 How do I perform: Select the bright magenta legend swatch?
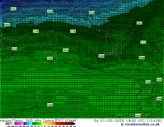click(x=21, y=124)
